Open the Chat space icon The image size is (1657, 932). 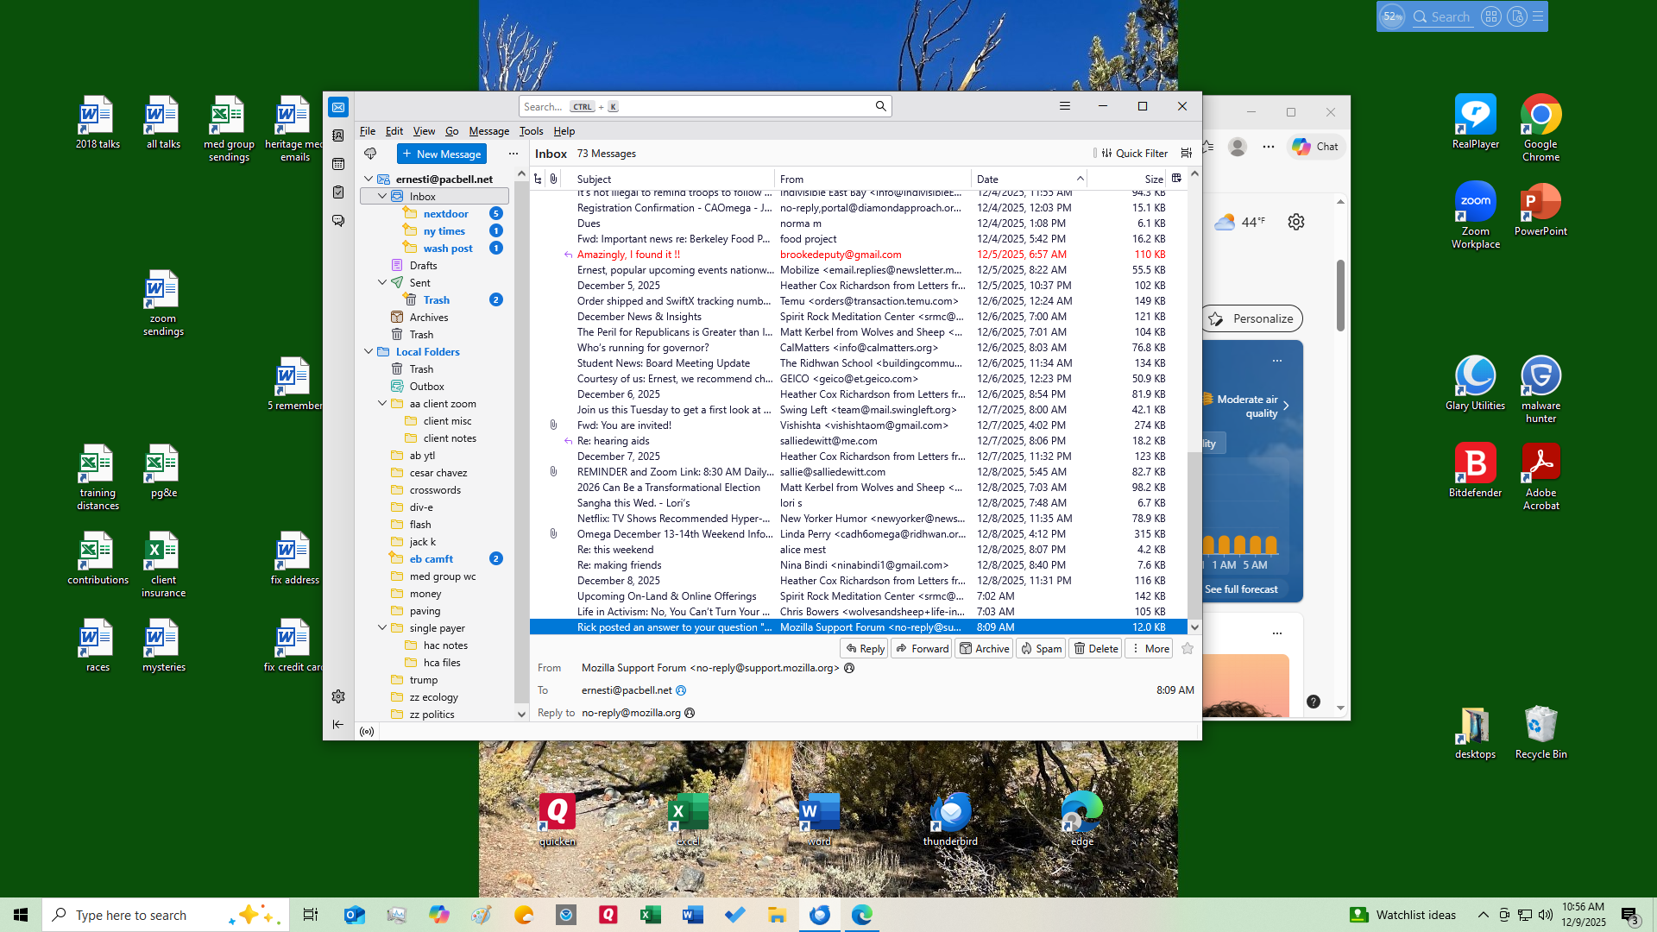[x=338, y=221]
